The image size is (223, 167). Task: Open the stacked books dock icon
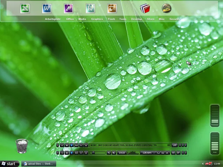tap(145, 8)
